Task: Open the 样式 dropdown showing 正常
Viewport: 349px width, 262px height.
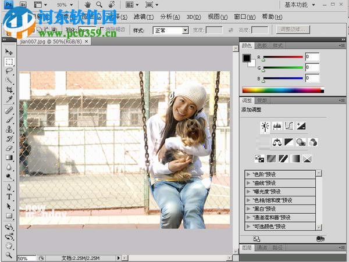Action: tap(170, 30)
